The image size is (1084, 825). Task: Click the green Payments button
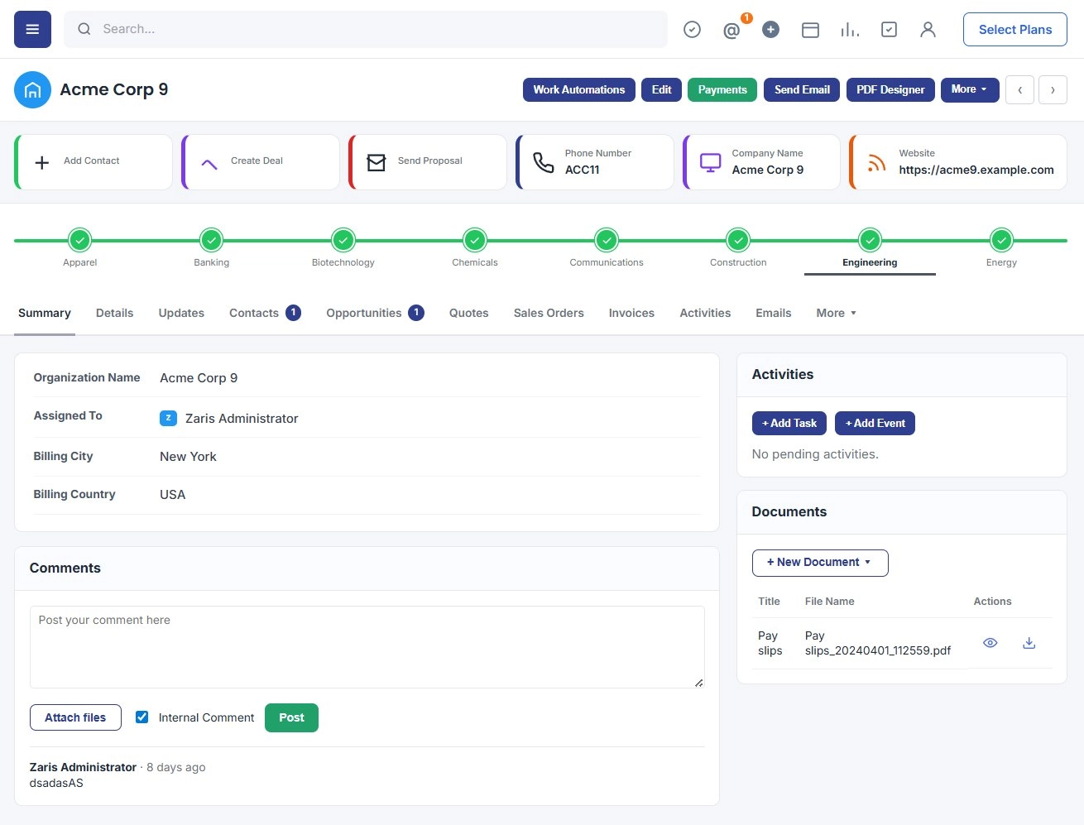point(722,89)
